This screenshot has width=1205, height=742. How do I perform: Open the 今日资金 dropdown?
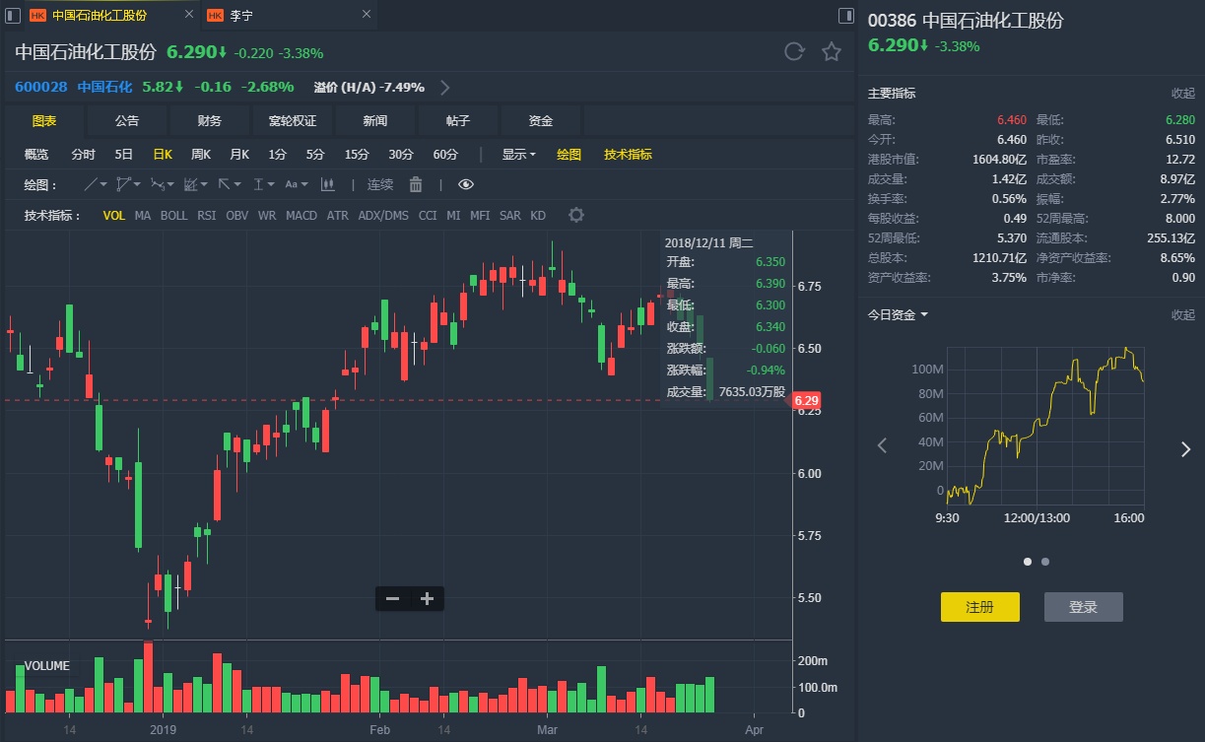[897, 314]
